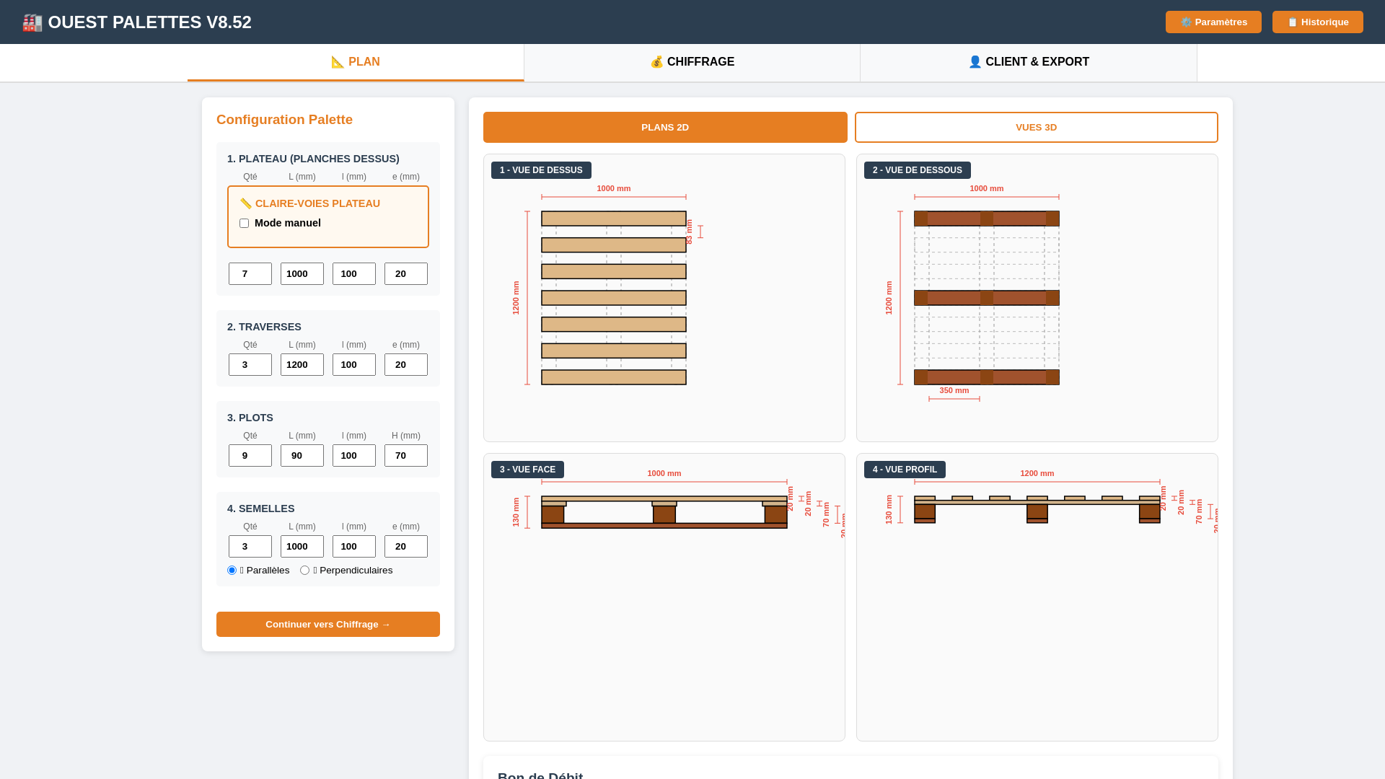Viewport: 1385px width, 779px height.
Task: Click the Vue de dessus drawing
Action: coord(614,298)
